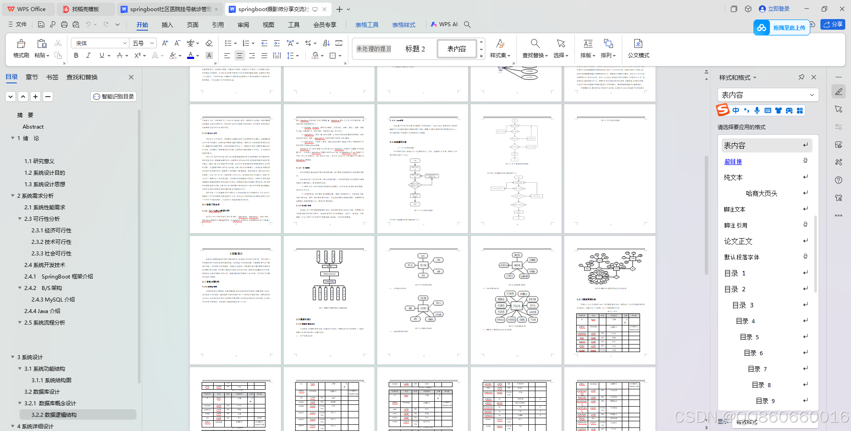
Task: Click the 智能识别目录 button
Action: (113, 97)
